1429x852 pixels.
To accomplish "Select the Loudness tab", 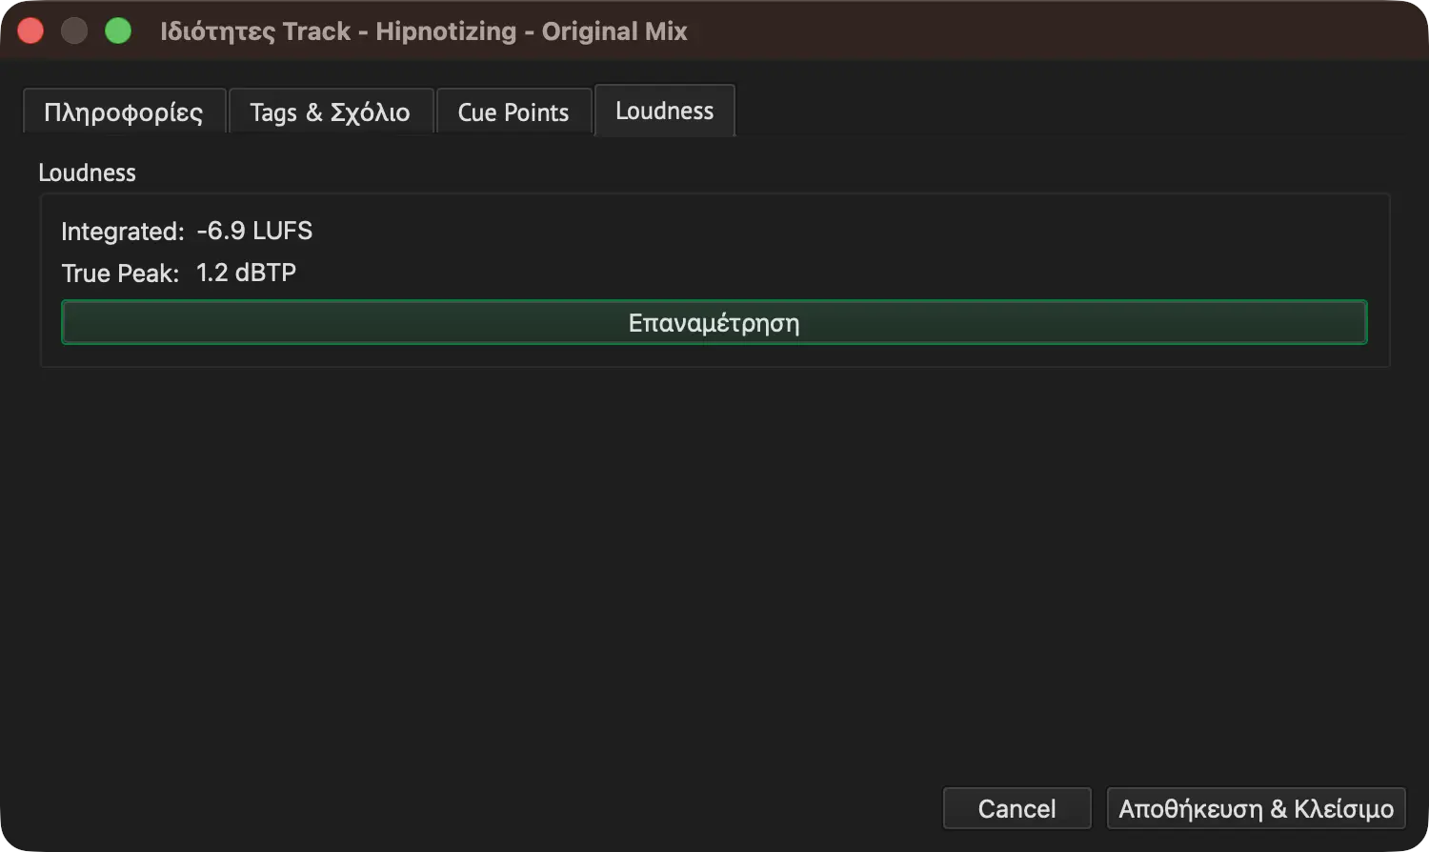I will [x=665, y=111].
